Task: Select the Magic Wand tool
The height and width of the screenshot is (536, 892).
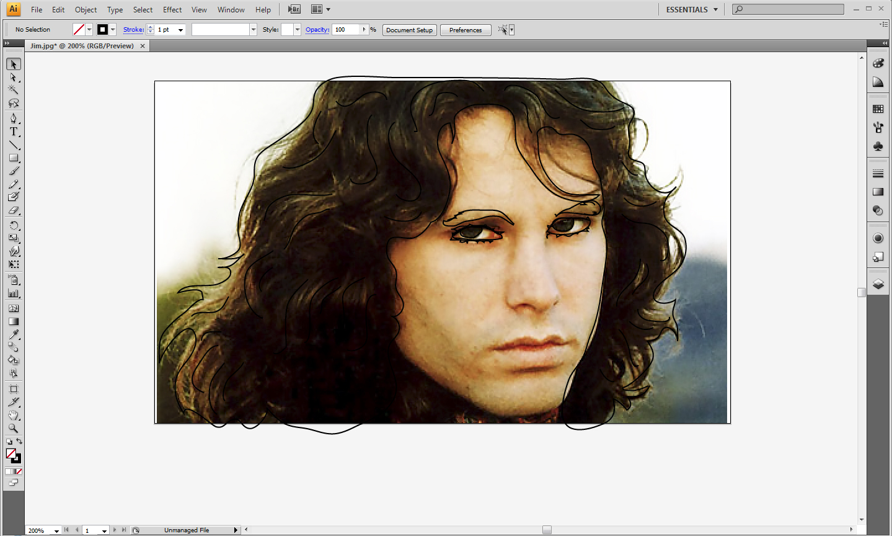Action: (x=14, y=90)
